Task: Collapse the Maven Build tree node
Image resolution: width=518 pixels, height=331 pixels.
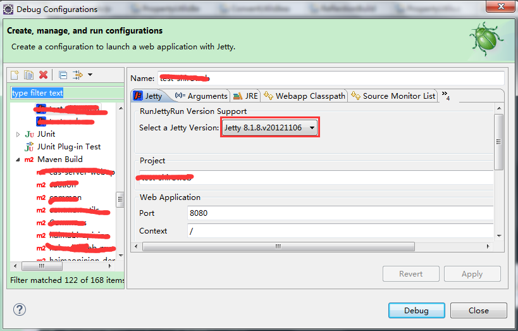Action: 18,159
